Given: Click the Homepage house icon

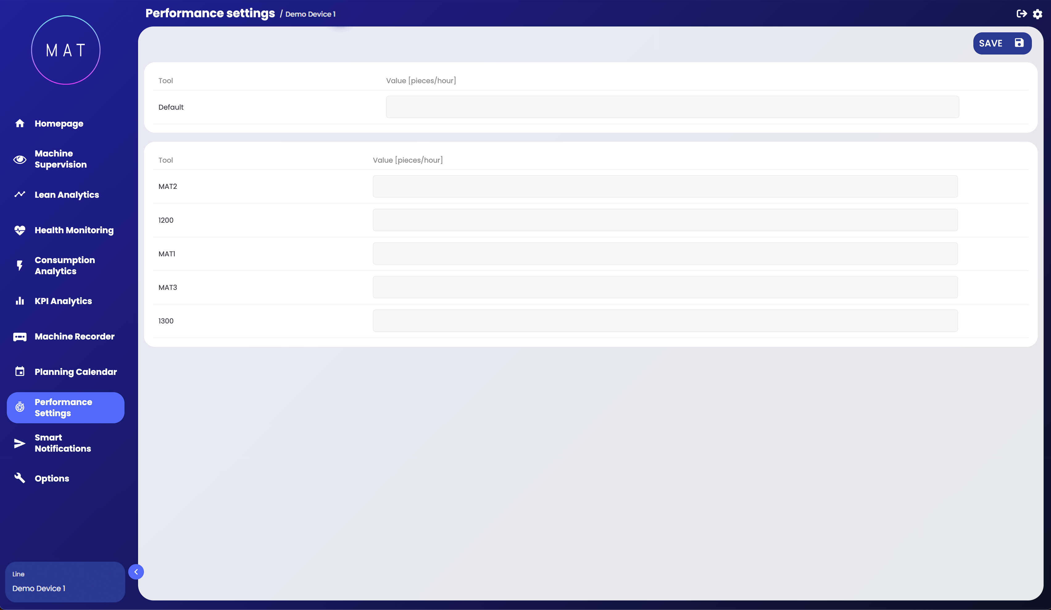Looking at the screenshot, I should [20, 123].
